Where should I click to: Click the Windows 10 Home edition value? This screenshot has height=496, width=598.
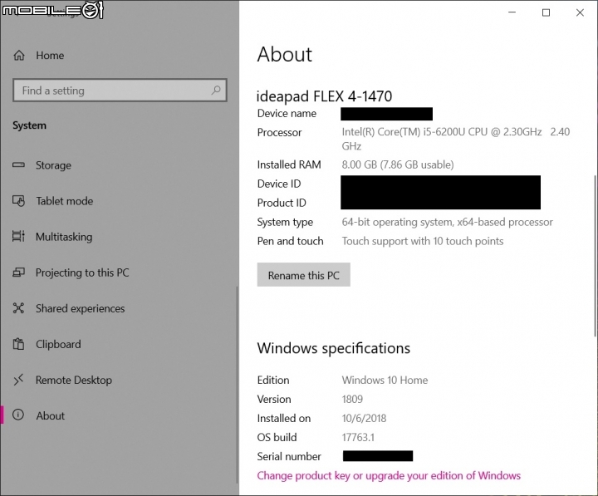(385, 380)
